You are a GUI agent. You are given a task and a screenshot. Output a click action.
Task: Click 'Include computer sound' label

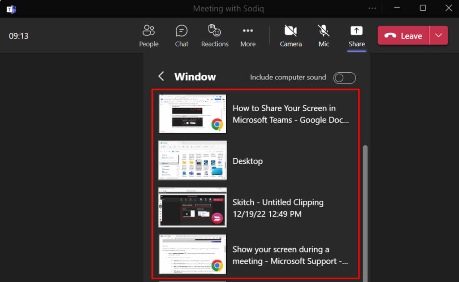point(288,77)
